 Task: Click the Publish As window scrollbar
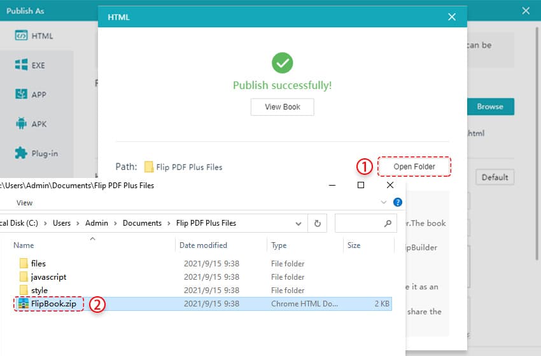click(537, 143)
